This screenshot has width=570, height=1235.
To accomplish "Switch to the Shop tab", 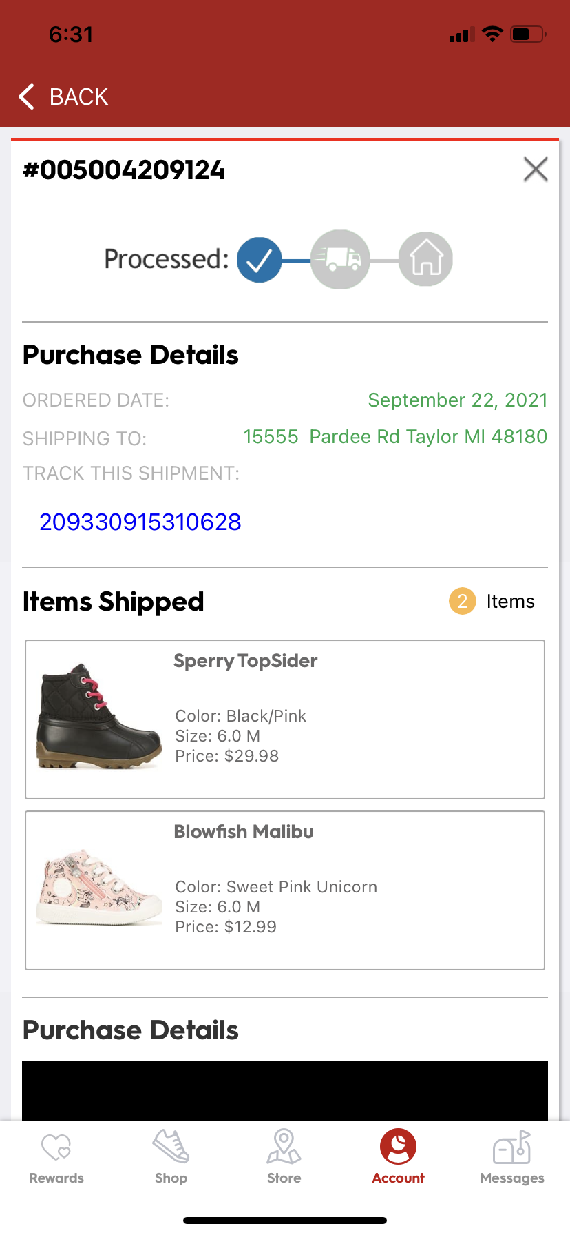I will coord(171,1158).
